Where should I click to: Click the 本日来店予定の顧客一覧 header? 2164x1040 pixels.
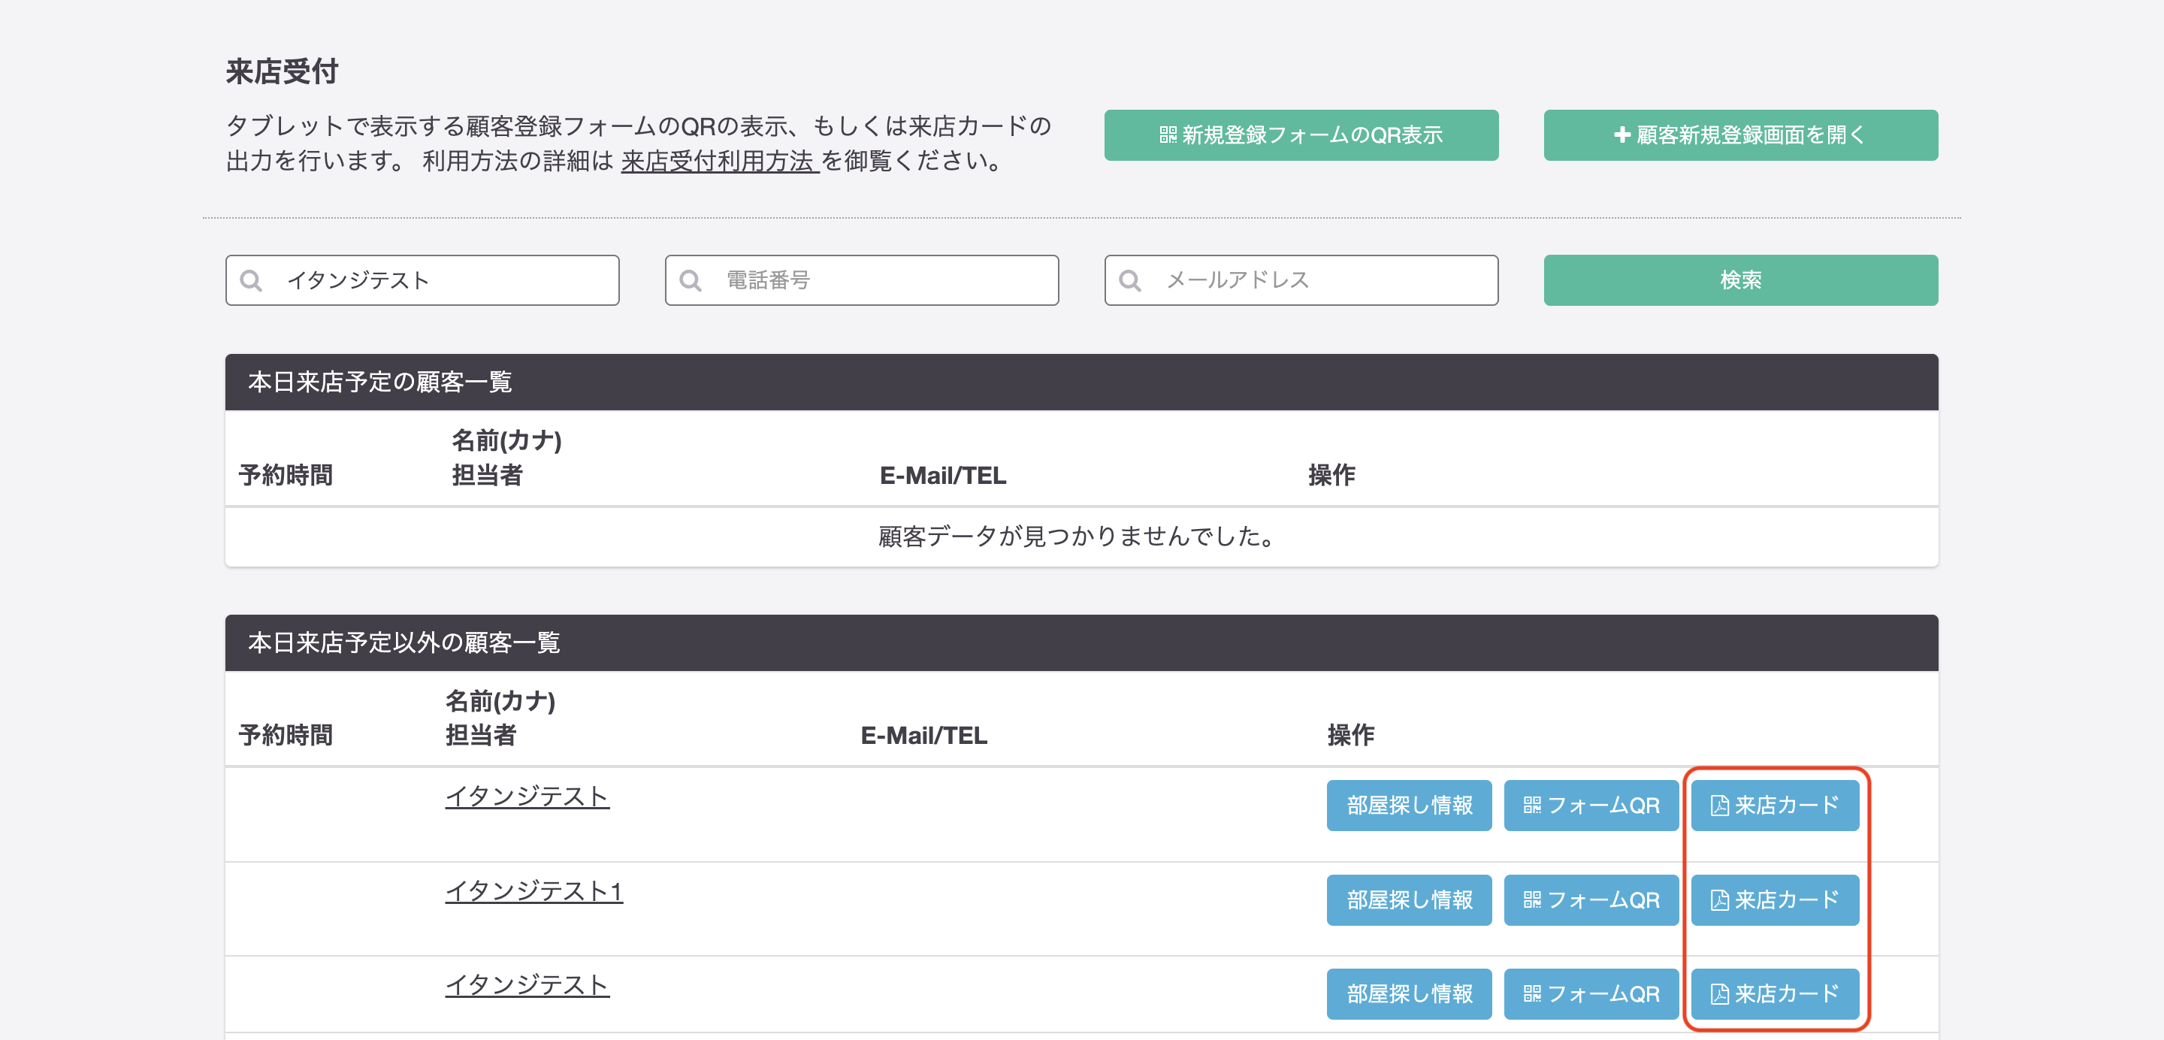point(1081,382)
